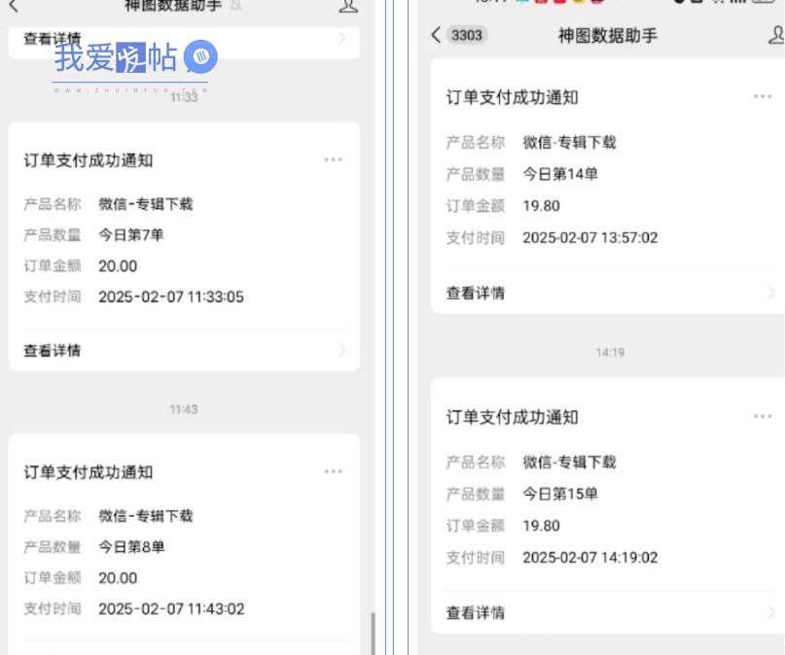Tap the back arrow beside the 3303 badge
Image resolution: width=785 pixels, height=655 pixels.
coord(436,35)
